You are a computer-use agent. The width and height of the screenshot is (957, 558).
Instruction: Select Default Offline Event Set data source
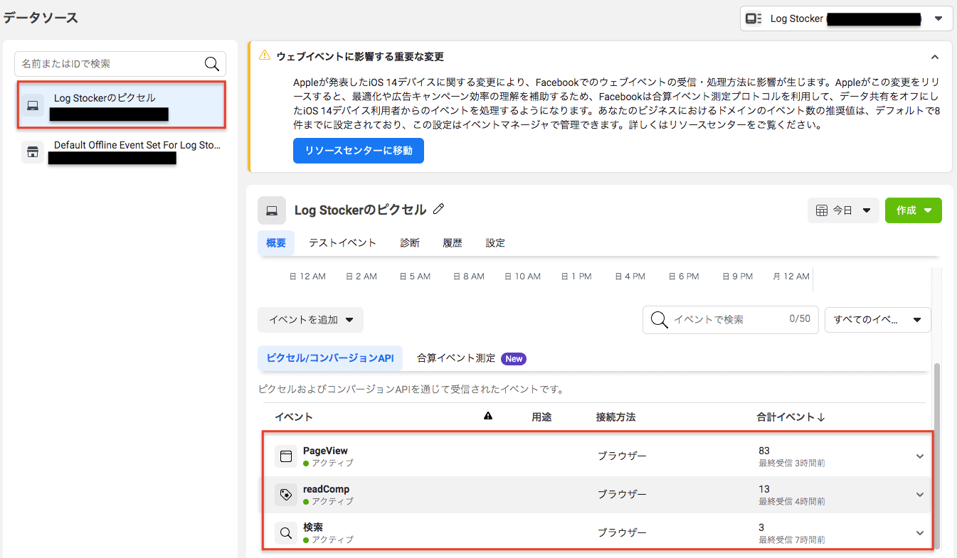122,151
